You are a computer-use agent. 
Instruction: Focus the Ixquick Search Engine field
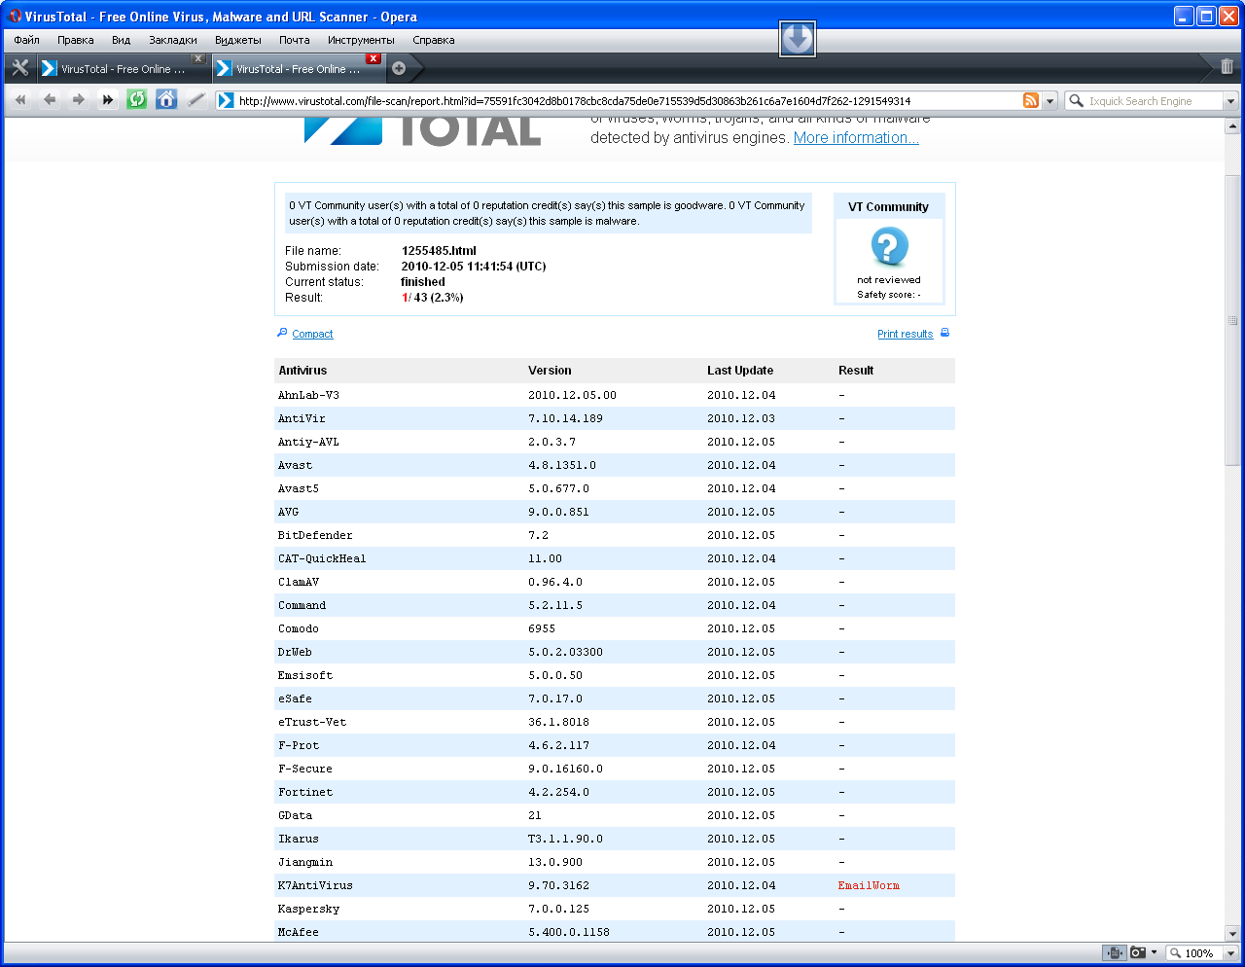click(x=1153, y=101)
